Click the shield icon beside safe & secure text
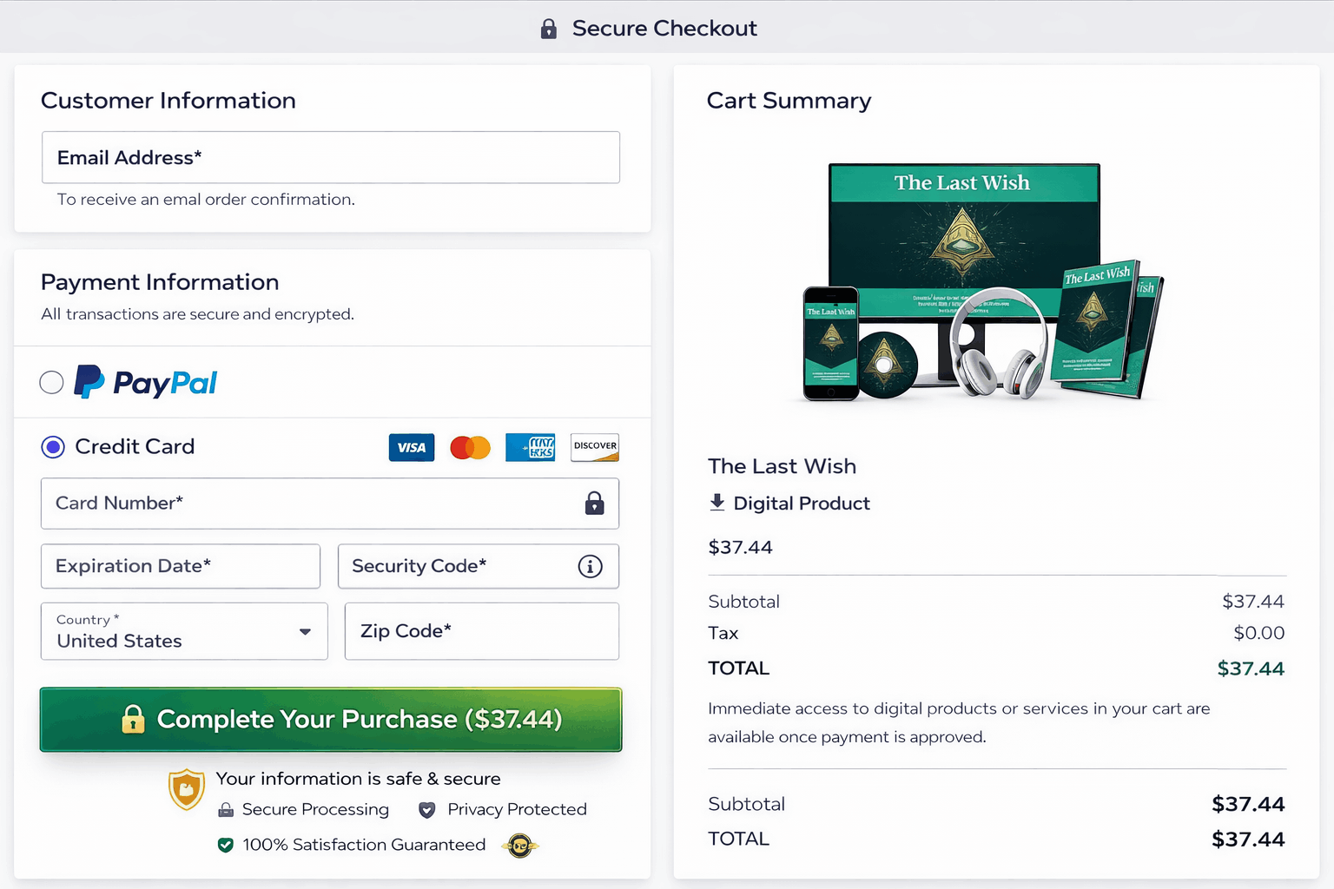The height and width of the screenshot is (889, 1334). (187, 789)
